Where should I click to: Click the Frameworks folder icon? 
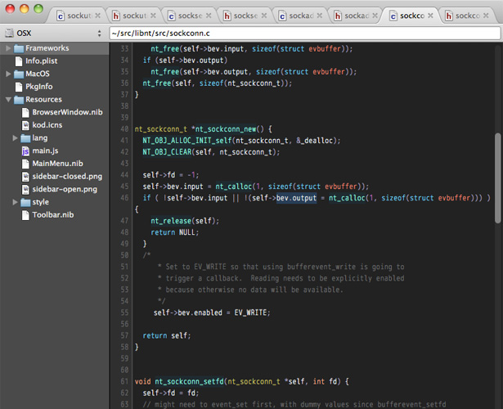(x=19, y=48)
